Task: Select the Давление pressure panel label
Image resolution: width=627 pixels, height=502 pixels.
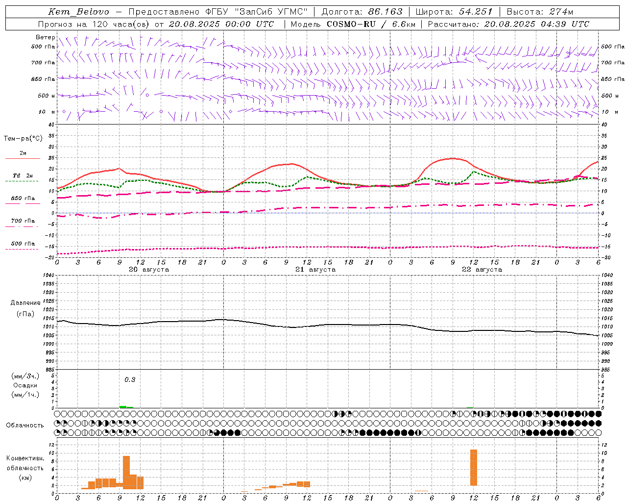Action: coord(25,303)
